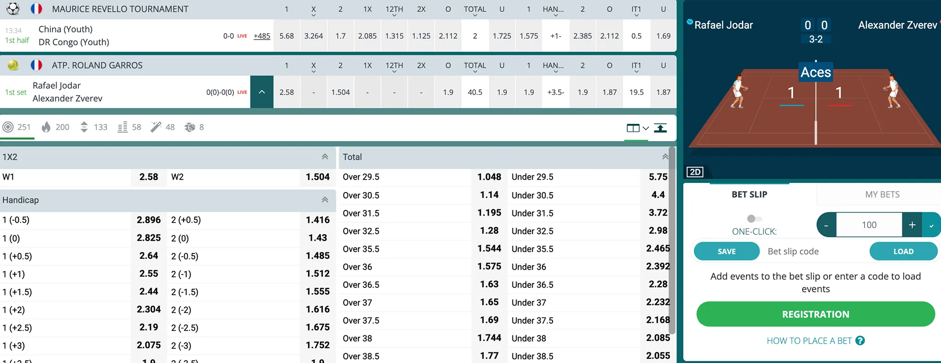Toggle the ONE-CLICK betting switch

pyautogui.click(x=754, y=218)
